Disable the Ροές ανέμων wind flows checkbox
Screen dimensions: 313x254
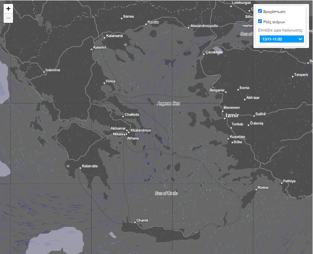(x=260, y=21)
